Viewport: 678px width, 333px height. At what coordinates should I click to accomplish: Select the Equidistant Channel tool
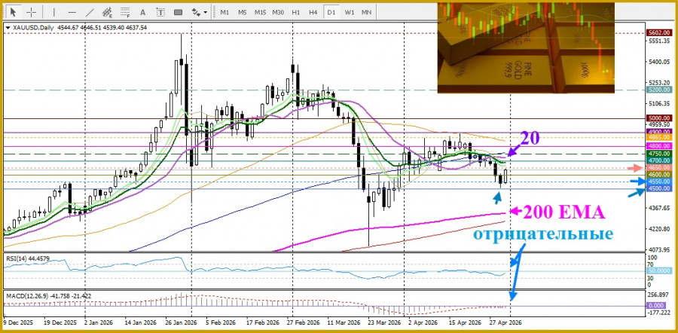point(107,12)
